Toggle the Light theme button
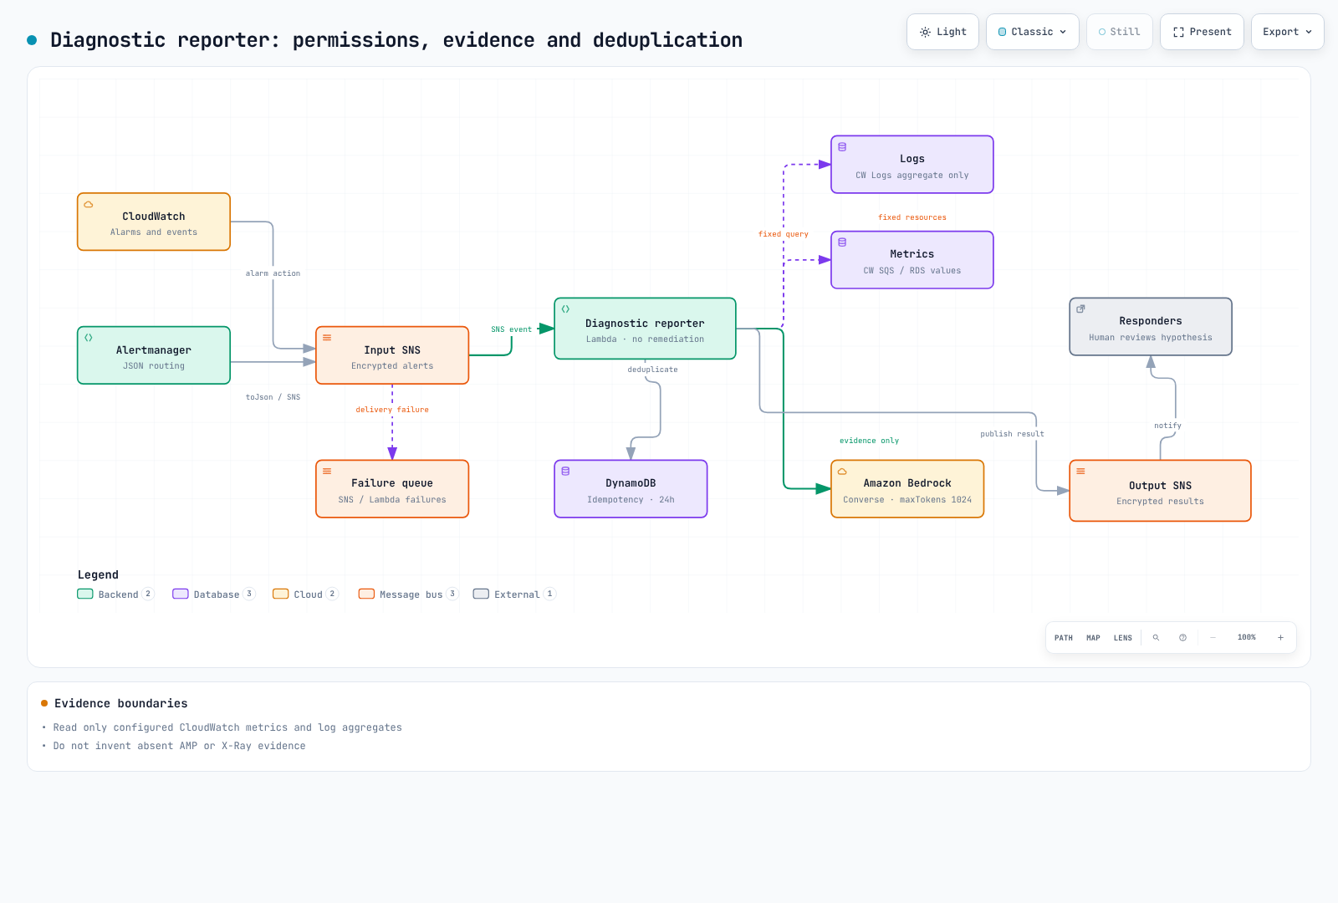1338x903 pixels. pos(942,32)
